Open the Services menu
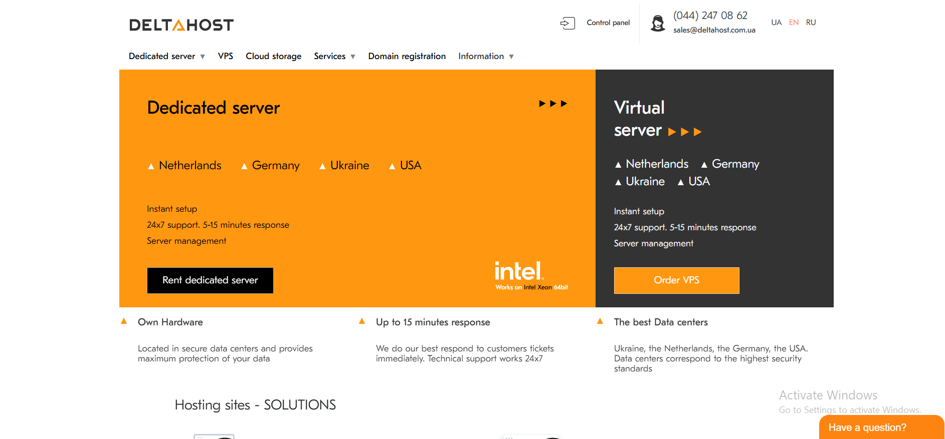 (330, 56)
